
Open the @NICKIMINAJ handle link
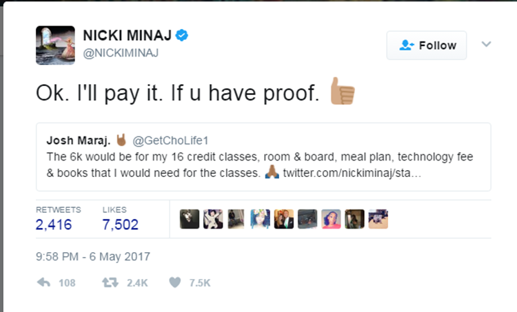(121, 53)
